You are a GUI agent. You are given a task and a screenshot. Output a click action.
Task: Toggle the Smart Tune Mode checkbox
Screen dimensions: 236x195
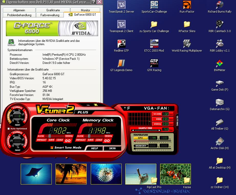(x=52, y=148)
